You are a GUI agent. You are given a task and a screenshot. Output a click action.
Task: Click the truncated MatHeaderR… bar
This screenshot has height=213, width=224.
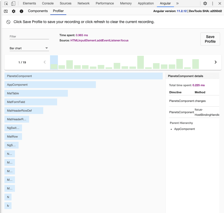click(17, 119)
